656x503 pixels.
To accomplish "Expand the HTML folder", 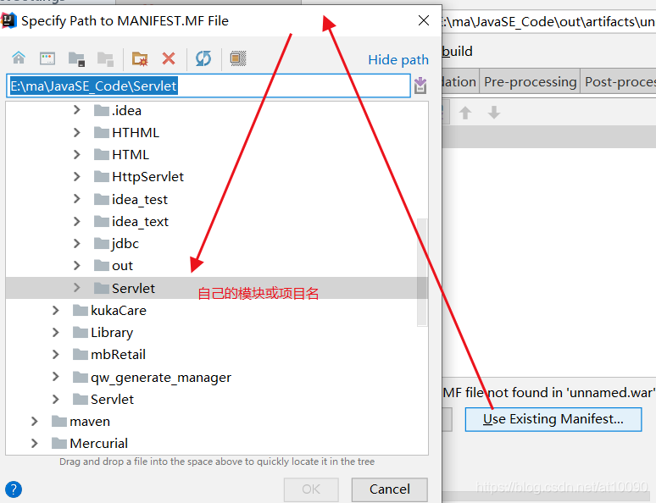I will [x=76, y=154].
